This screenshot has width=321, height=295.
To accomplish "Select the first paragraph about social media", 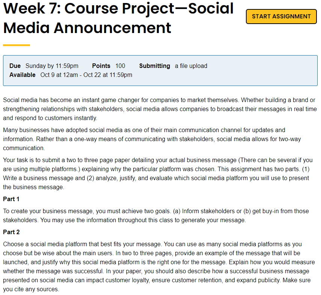I will [x=158, y=109].
